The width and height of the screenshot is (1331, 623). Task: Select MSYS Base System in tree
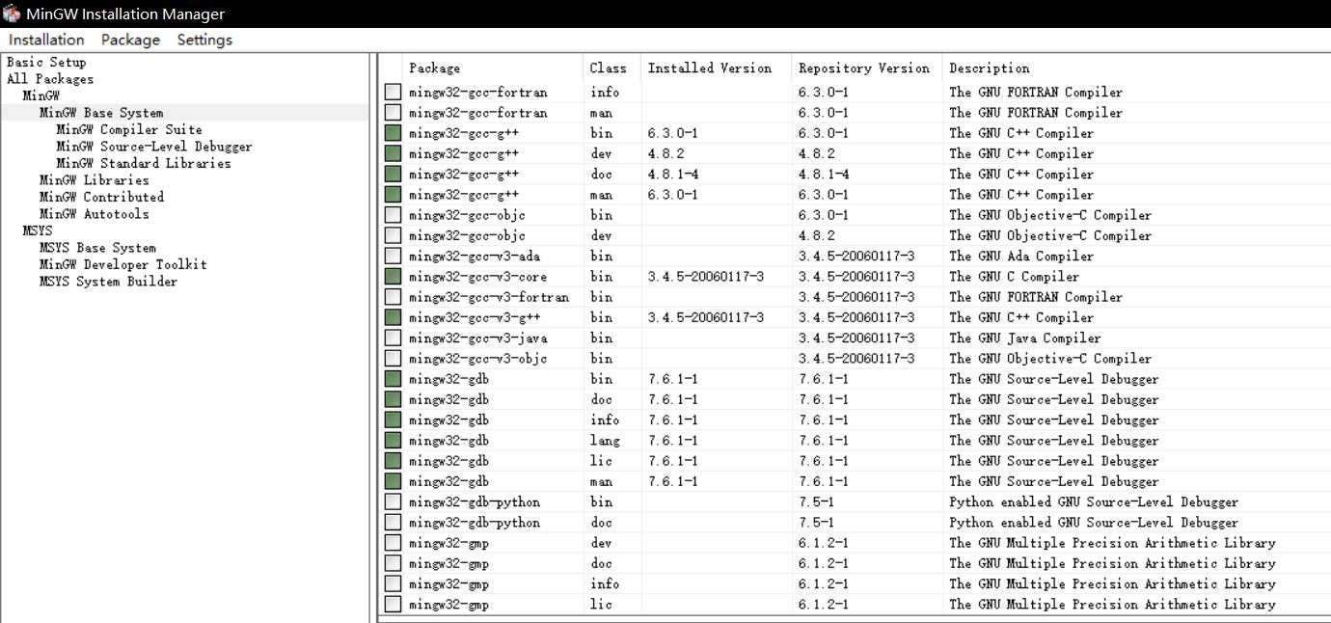[97, 248]
